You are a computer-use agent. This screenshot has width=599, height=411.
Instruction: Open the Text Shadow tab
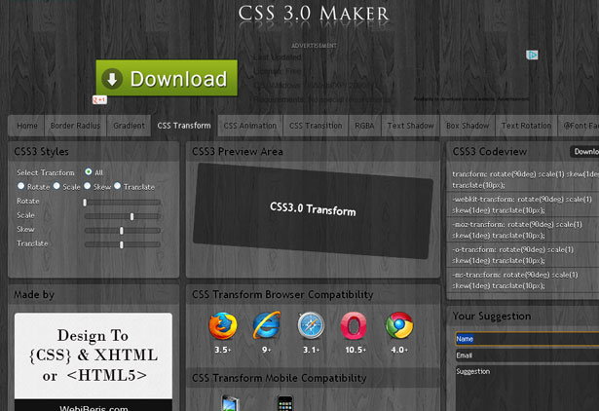(x=410, y=126)
